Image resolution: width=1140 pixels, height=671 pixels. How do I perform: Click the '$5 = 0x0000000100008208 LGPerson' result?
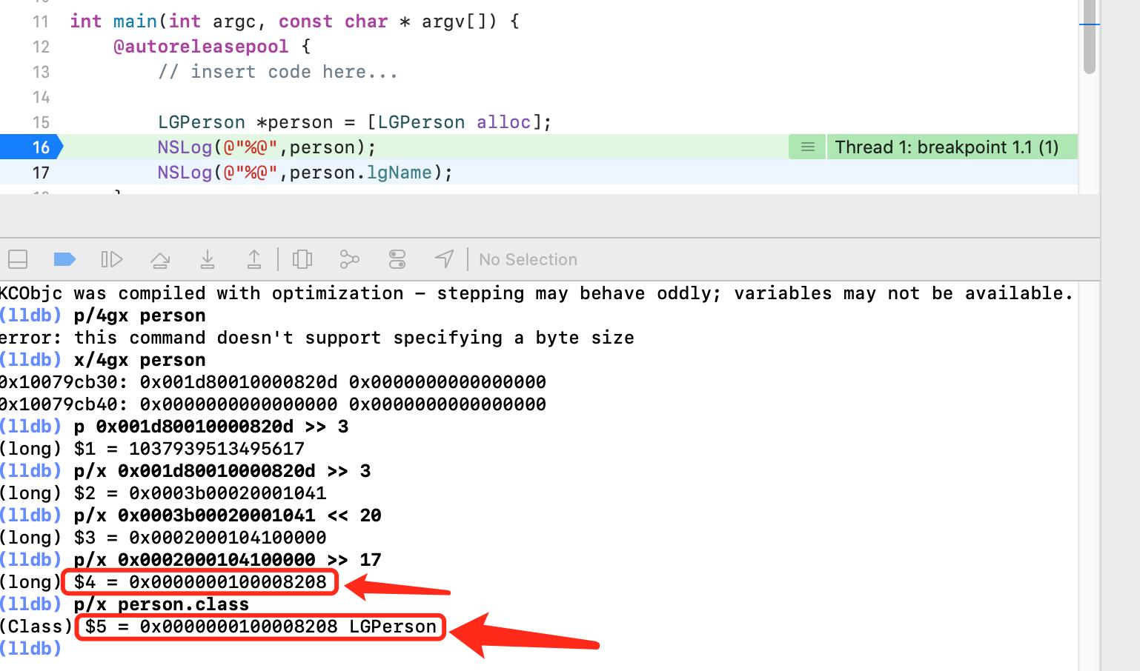coord(260,627)
